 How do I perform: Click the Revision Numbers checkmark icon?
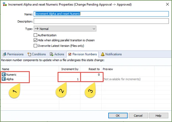70,54
